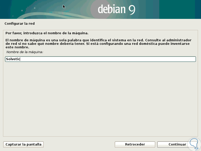The width and height of the screenshot is (201, 151).
Task: Click the debian 9 logo banner
Action: 100,9
